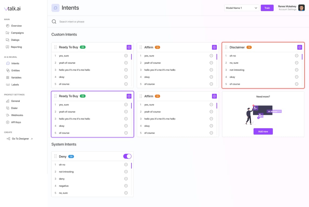Toggle the Deny system intent switch
The image size is (309, 207).
(x=127, y=156)
